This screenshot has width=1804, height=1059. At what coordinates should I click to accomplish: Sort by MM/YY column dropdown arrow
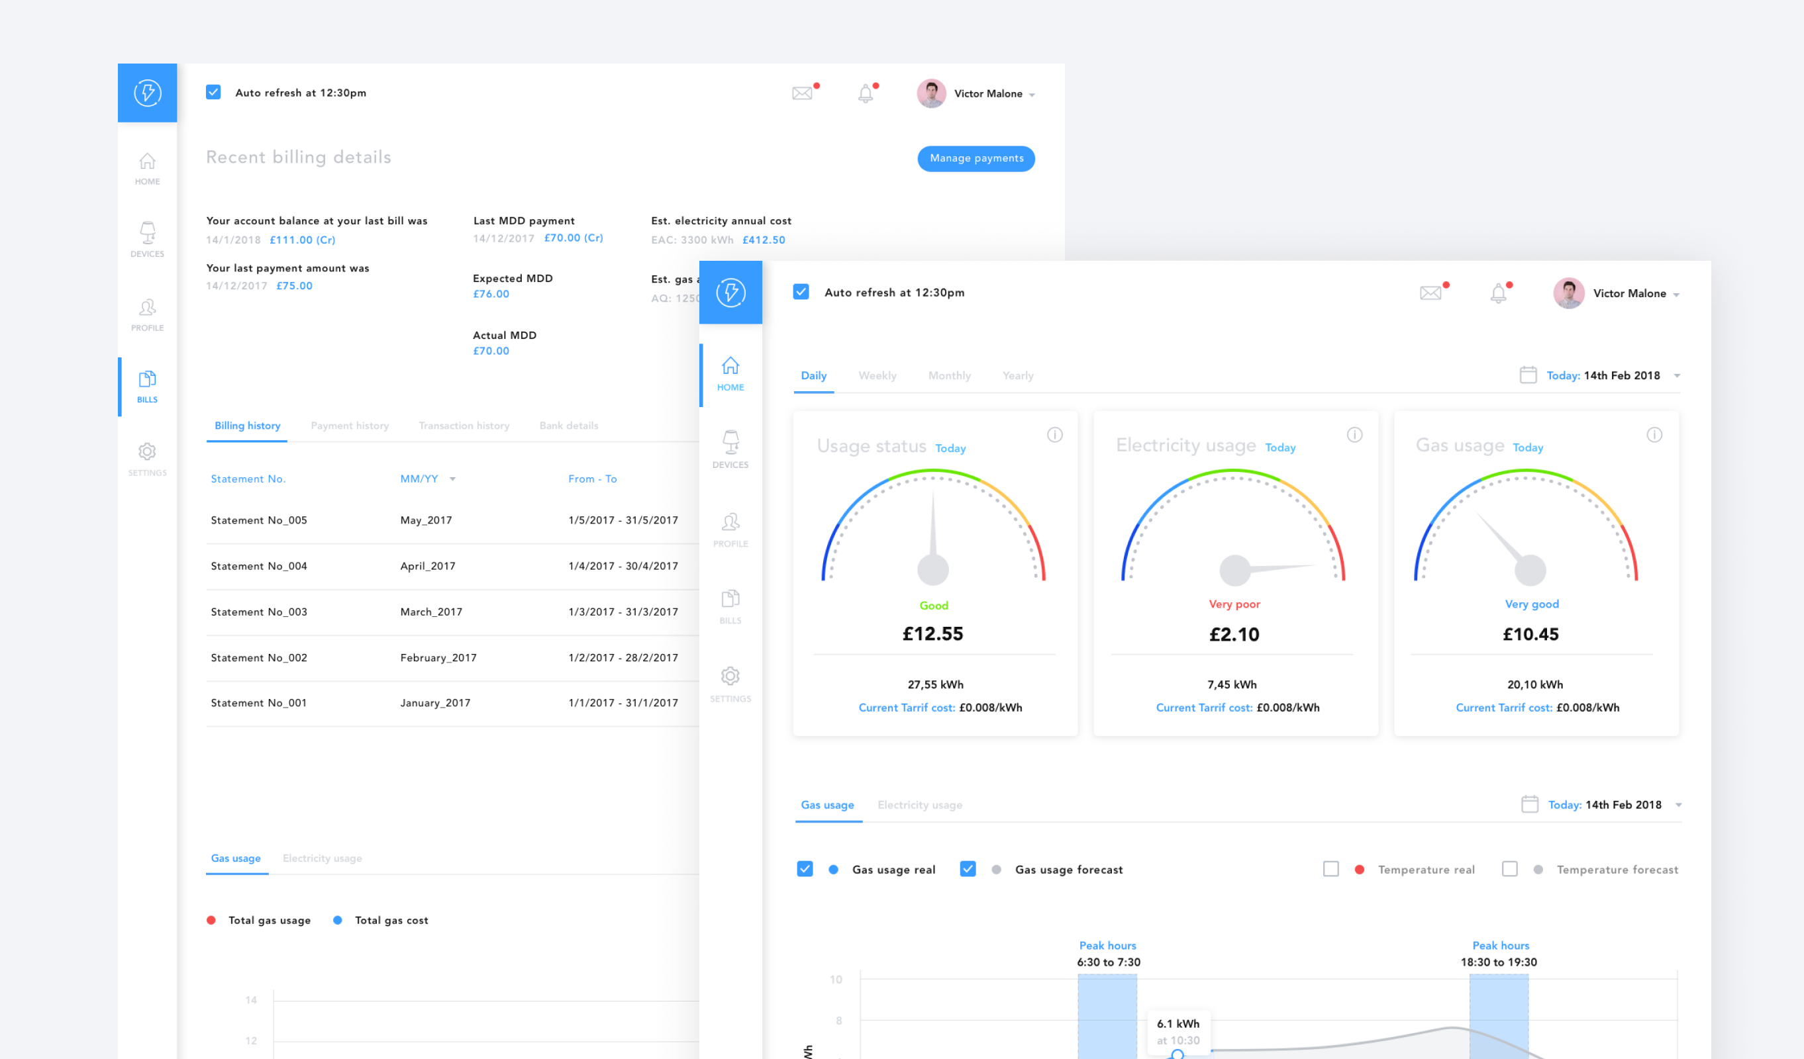(x=452, y=479)
